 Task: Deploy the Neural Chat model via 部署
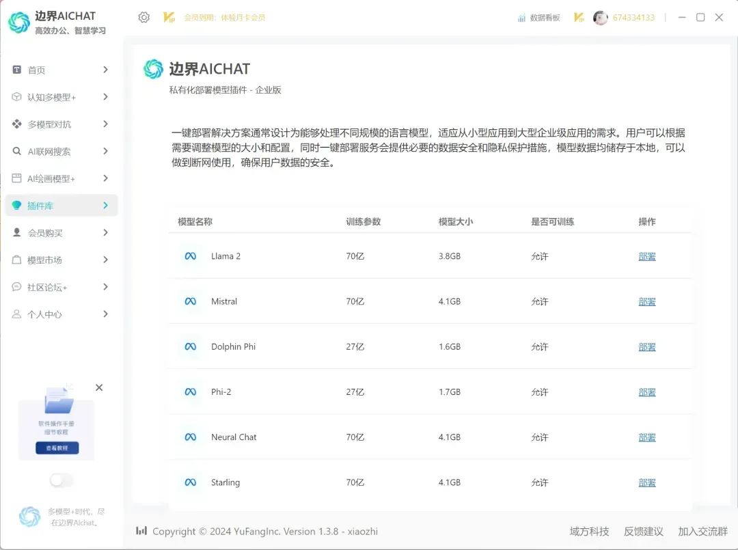[646, 437]
